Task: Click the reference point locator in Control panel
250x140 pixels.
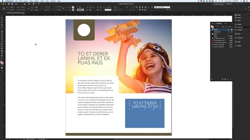Action: tap(4, 9)
